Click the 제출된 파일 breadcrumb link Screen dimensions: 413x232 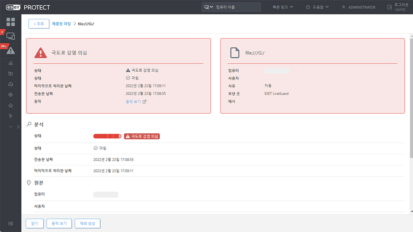(x=61, y=24)
